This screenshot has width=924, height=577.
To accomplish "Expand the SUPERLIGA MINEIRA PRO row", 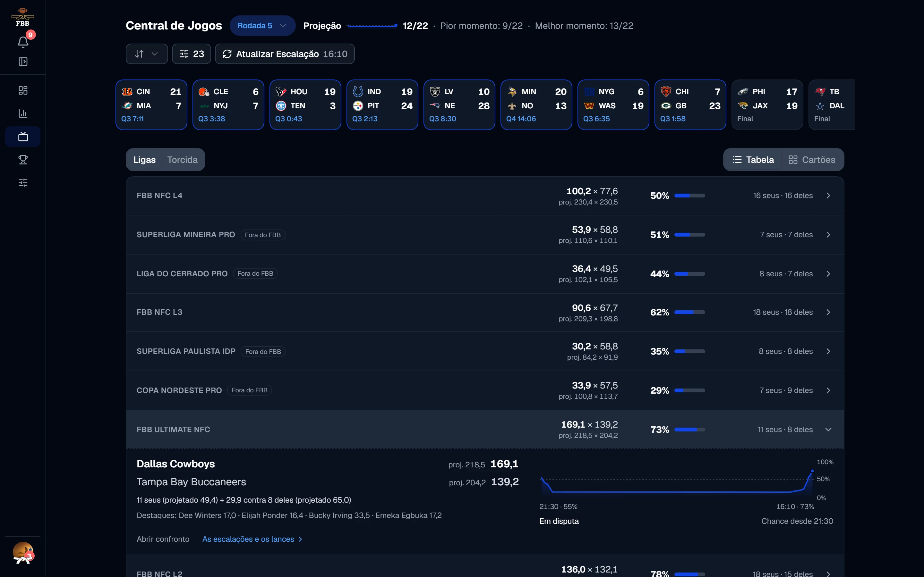I will coord(485,235).
